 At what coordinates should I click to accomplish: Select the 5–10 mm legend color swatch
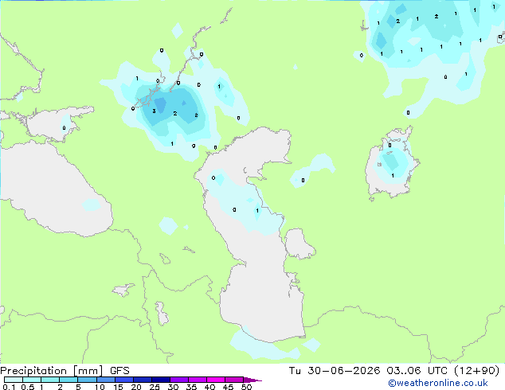(87, 380)
